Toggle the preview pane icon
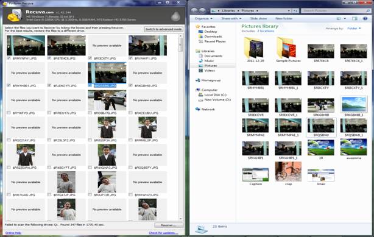 tap(355, 18)
